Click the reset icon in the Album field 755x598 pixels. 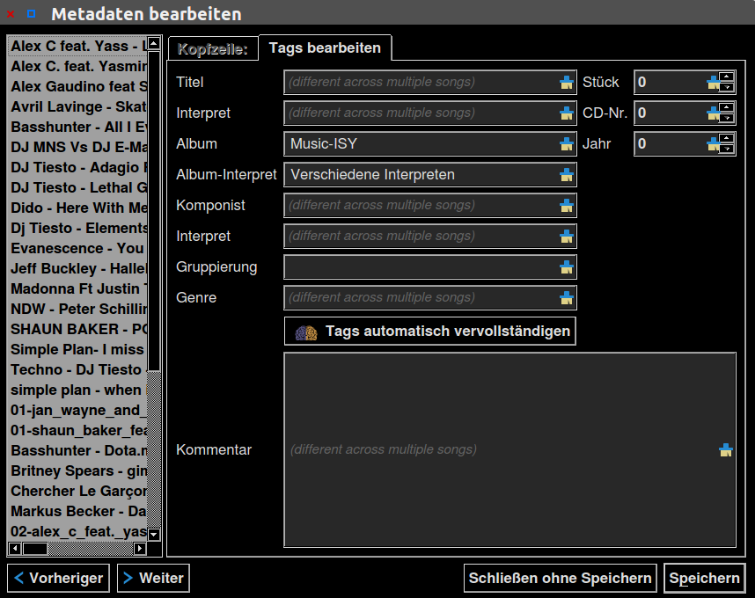pyautogui.click(x=567, y=144)
